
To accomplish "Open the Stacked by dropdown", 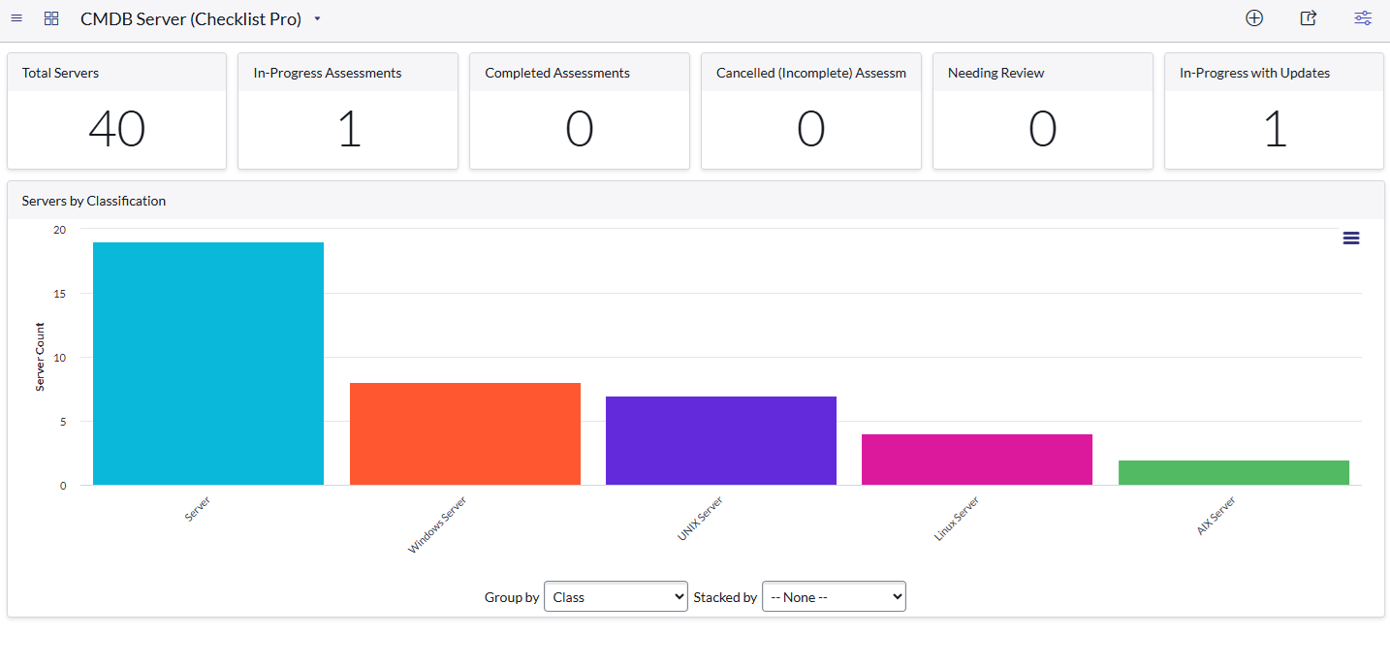I will point(834,596).
